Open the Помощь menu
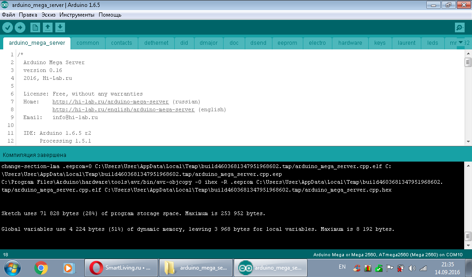The height and width of the screenshot is (277, 472). click(110, 15)
